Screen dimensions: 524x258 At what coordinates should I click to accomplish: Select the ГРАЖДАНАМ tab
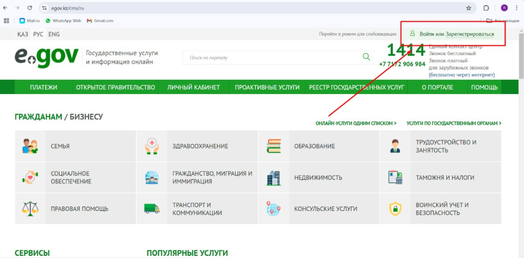[x=38, y=117]
